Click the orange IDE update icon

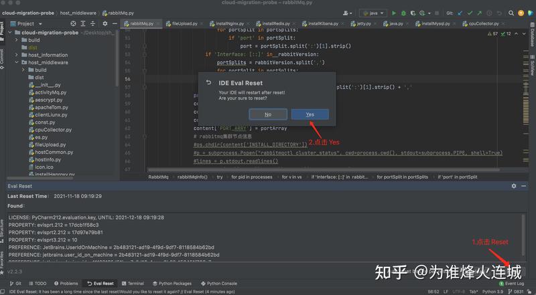(x=521, y=13)
